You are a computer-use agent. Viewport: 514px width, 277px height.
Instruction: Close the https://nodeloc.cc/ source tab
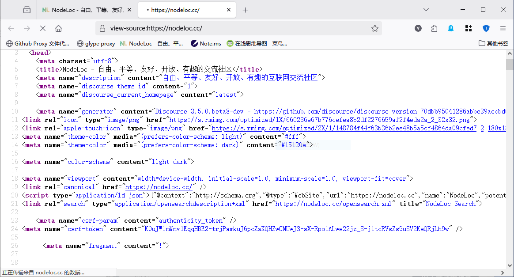click(229, 10)
